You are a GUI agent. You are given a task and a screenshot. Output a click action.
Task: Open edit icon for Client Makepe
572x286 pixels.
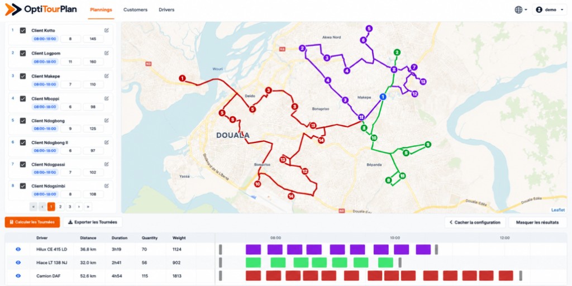coord(107,76)
